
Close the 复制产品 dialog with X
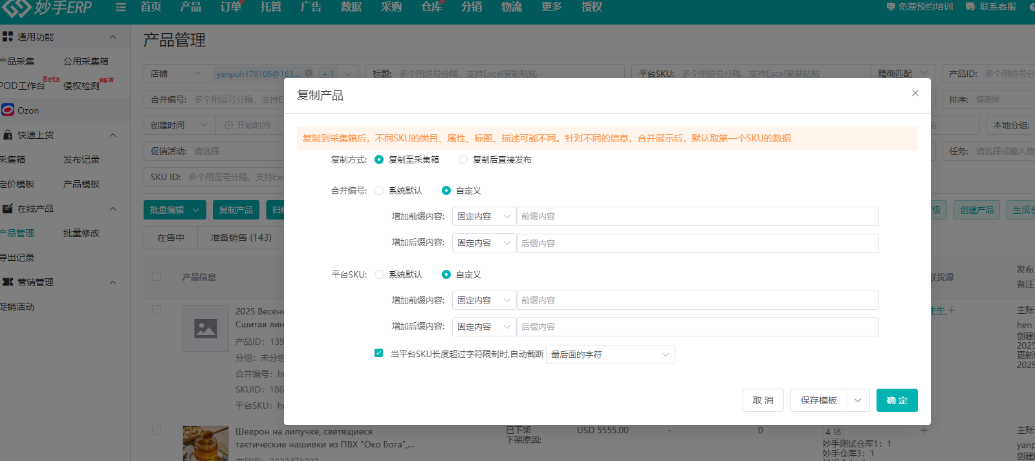[915, 93]
